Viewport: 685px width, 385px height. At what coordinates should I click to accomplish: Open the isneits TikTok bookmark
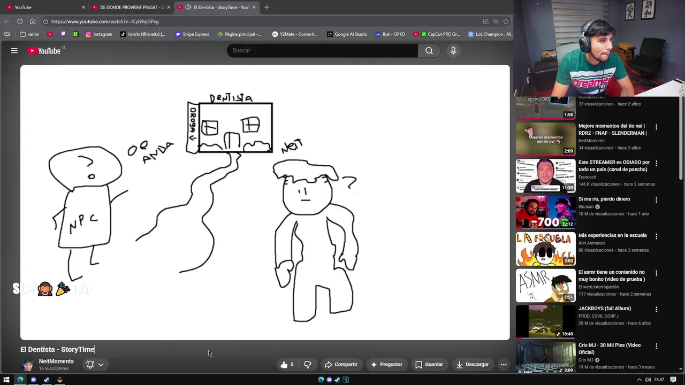point(142,34)
